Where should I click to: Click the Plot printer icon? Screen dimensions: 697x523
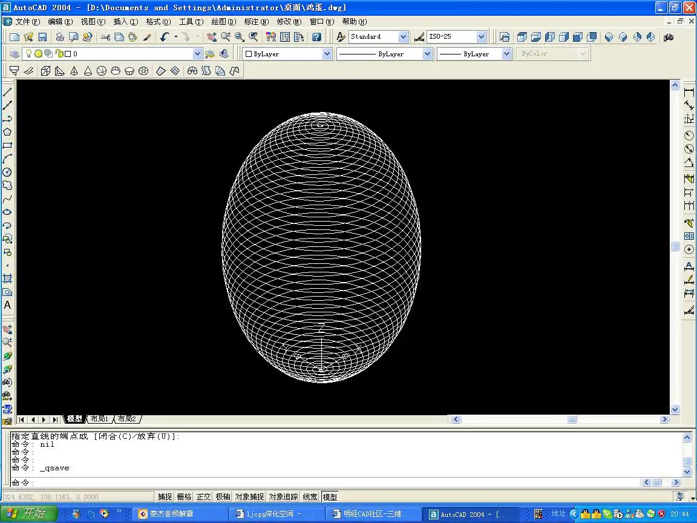click(x=59, y=37)
